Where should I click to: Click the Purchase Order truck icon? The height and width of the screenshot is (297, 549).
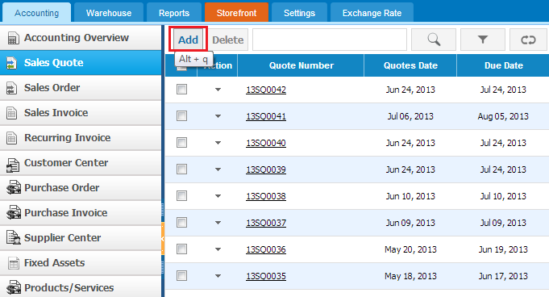click(x=14, y=188)
